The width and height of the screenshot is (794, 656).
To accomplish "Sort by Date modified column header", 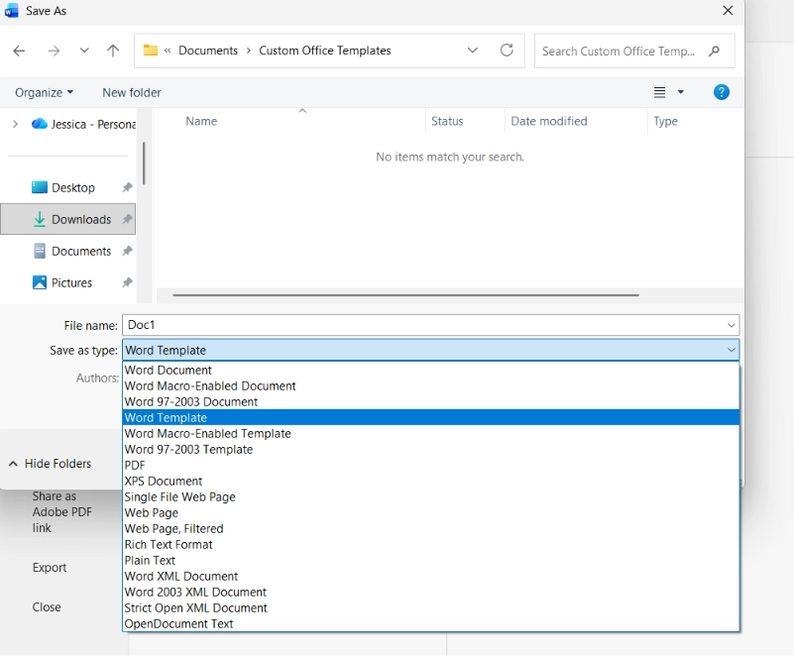I will pos(549,121).
